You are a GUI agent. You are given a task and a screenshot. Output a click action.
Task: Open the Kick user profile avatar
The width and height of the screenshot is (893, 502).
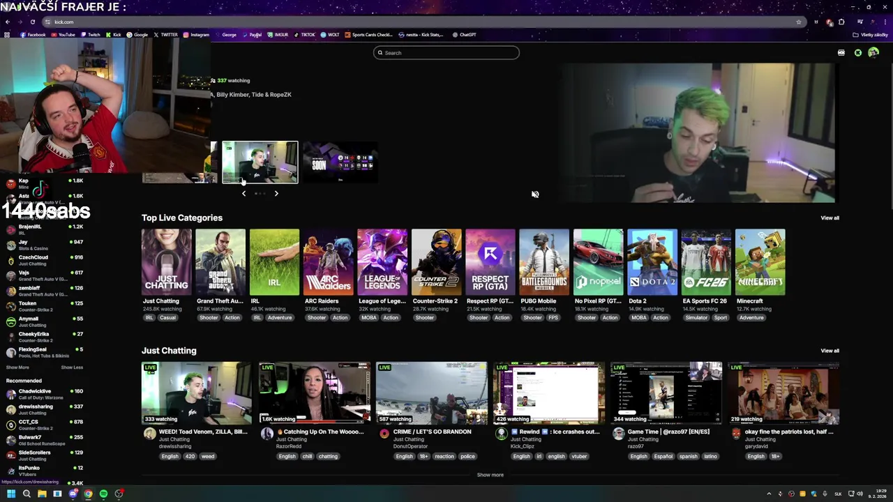pos(873,53)
